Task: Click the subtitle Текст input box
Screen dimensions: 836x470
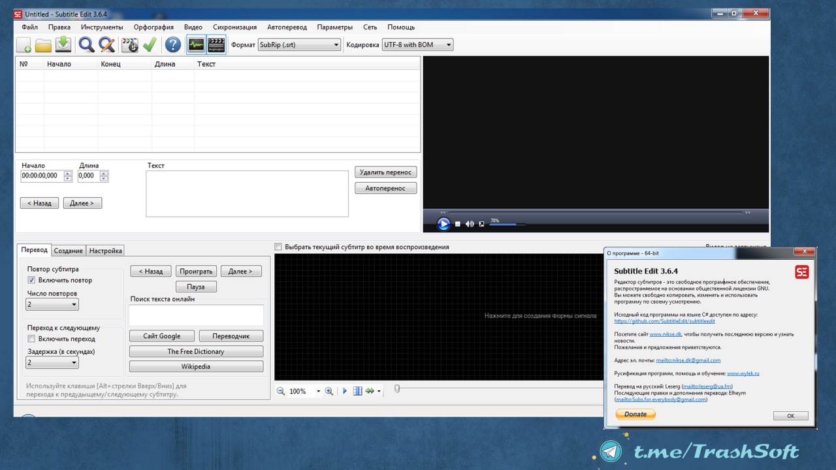Action: 247,193
